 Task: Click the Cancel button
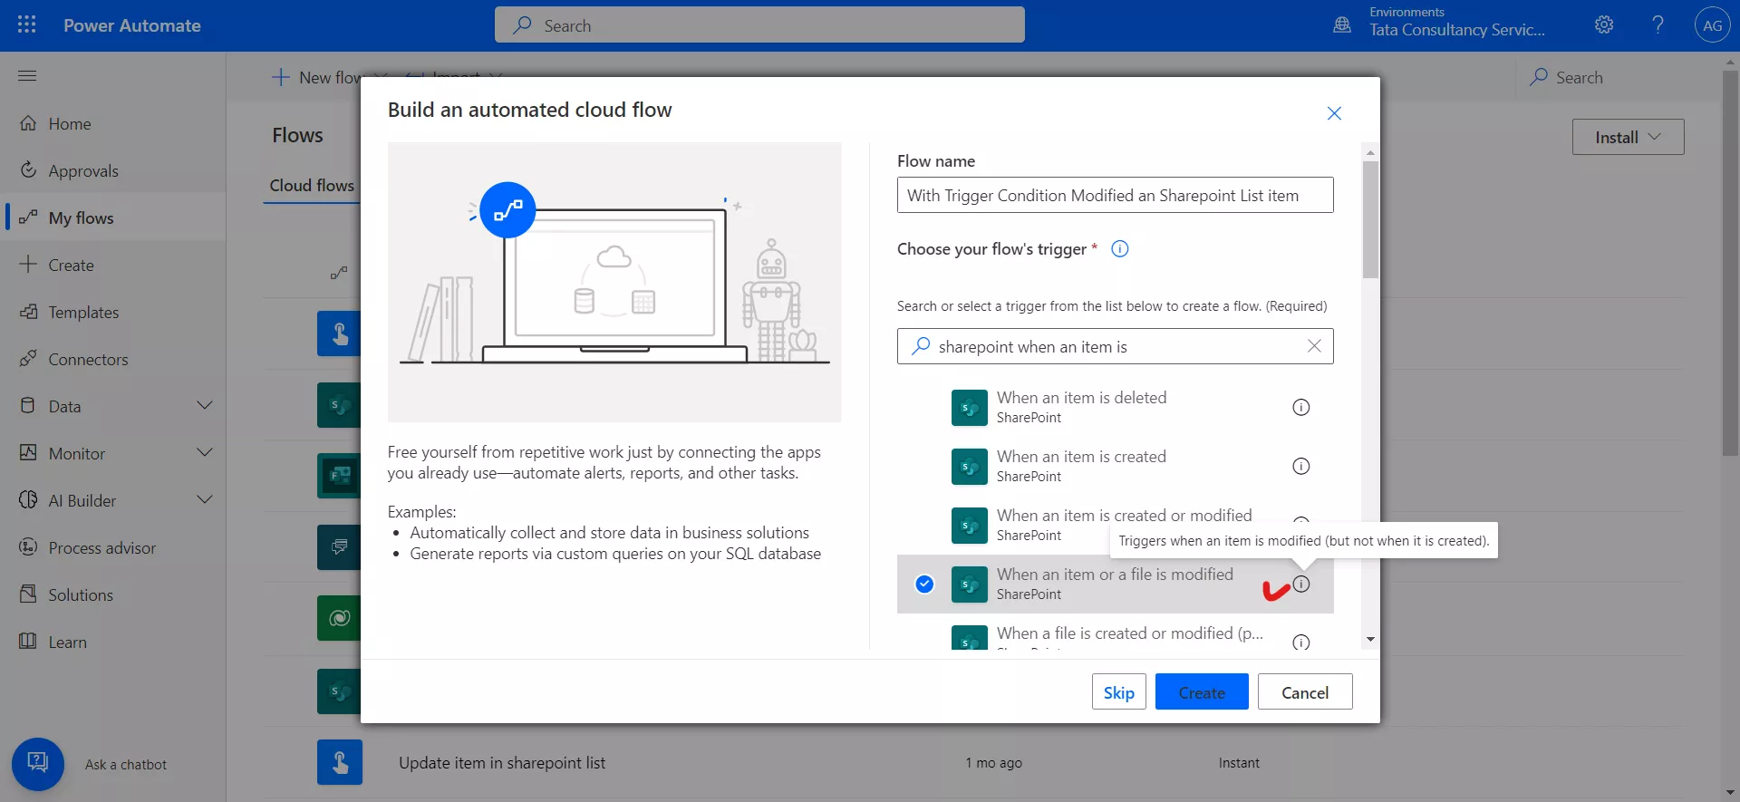[1305, 691]
